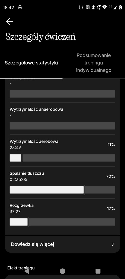Tap the Android home circle button

[x=62, y=271]
